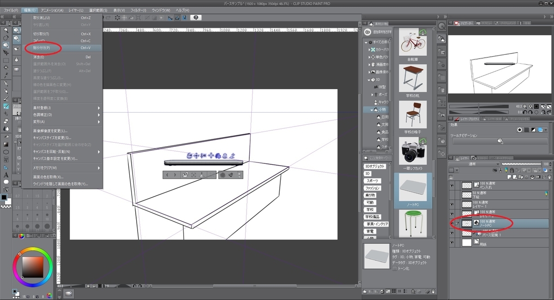Click the 3Dオブジェクト tag button
Viewport: 554px width, 300px height.
click(374, 166)
